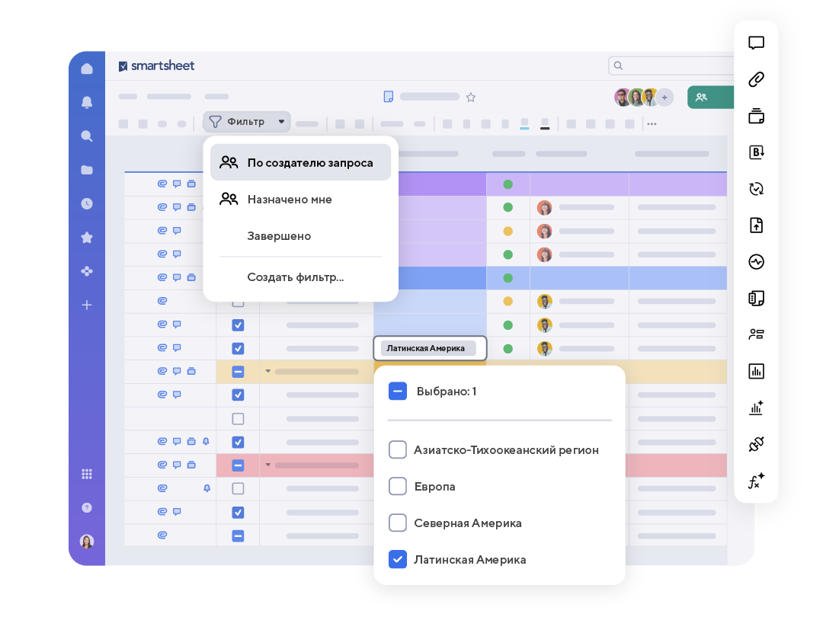Select По создателю запроса filter

point(300,162)
